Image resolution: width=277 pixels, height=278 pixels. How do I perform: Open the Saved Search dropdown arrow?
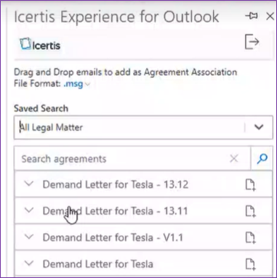pyautogui.click(x=259, y=127)
